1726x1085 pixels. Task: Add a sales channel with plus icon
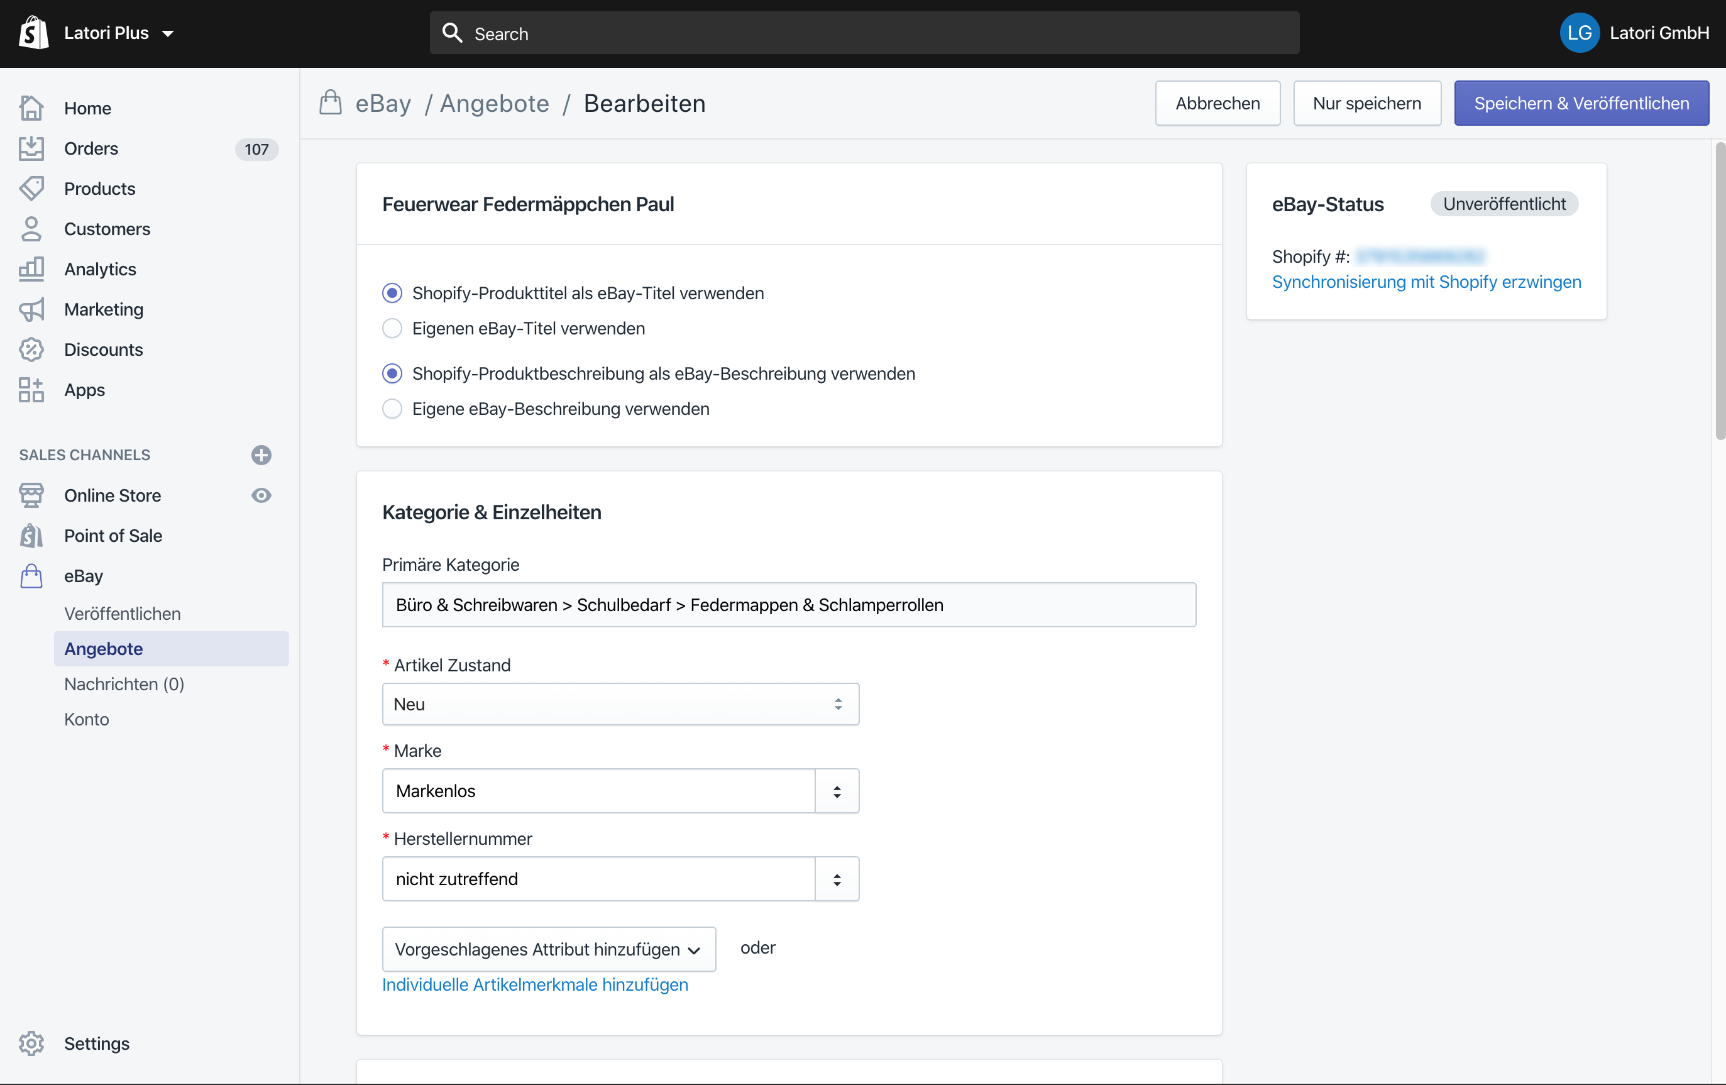[x=261, y=455]
